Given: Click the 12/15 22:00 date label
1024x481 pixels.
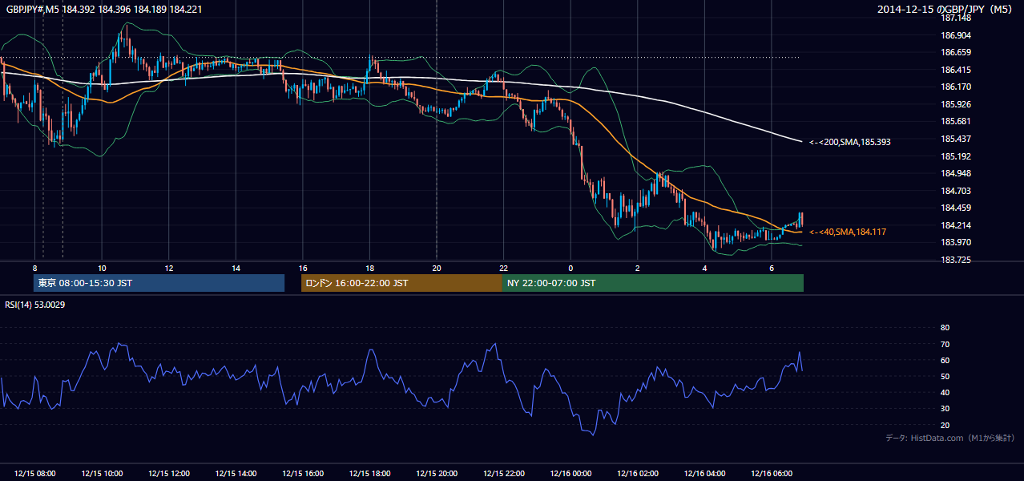Looking at the screenshot, I should pyautogui.click(x=503, y=474).
